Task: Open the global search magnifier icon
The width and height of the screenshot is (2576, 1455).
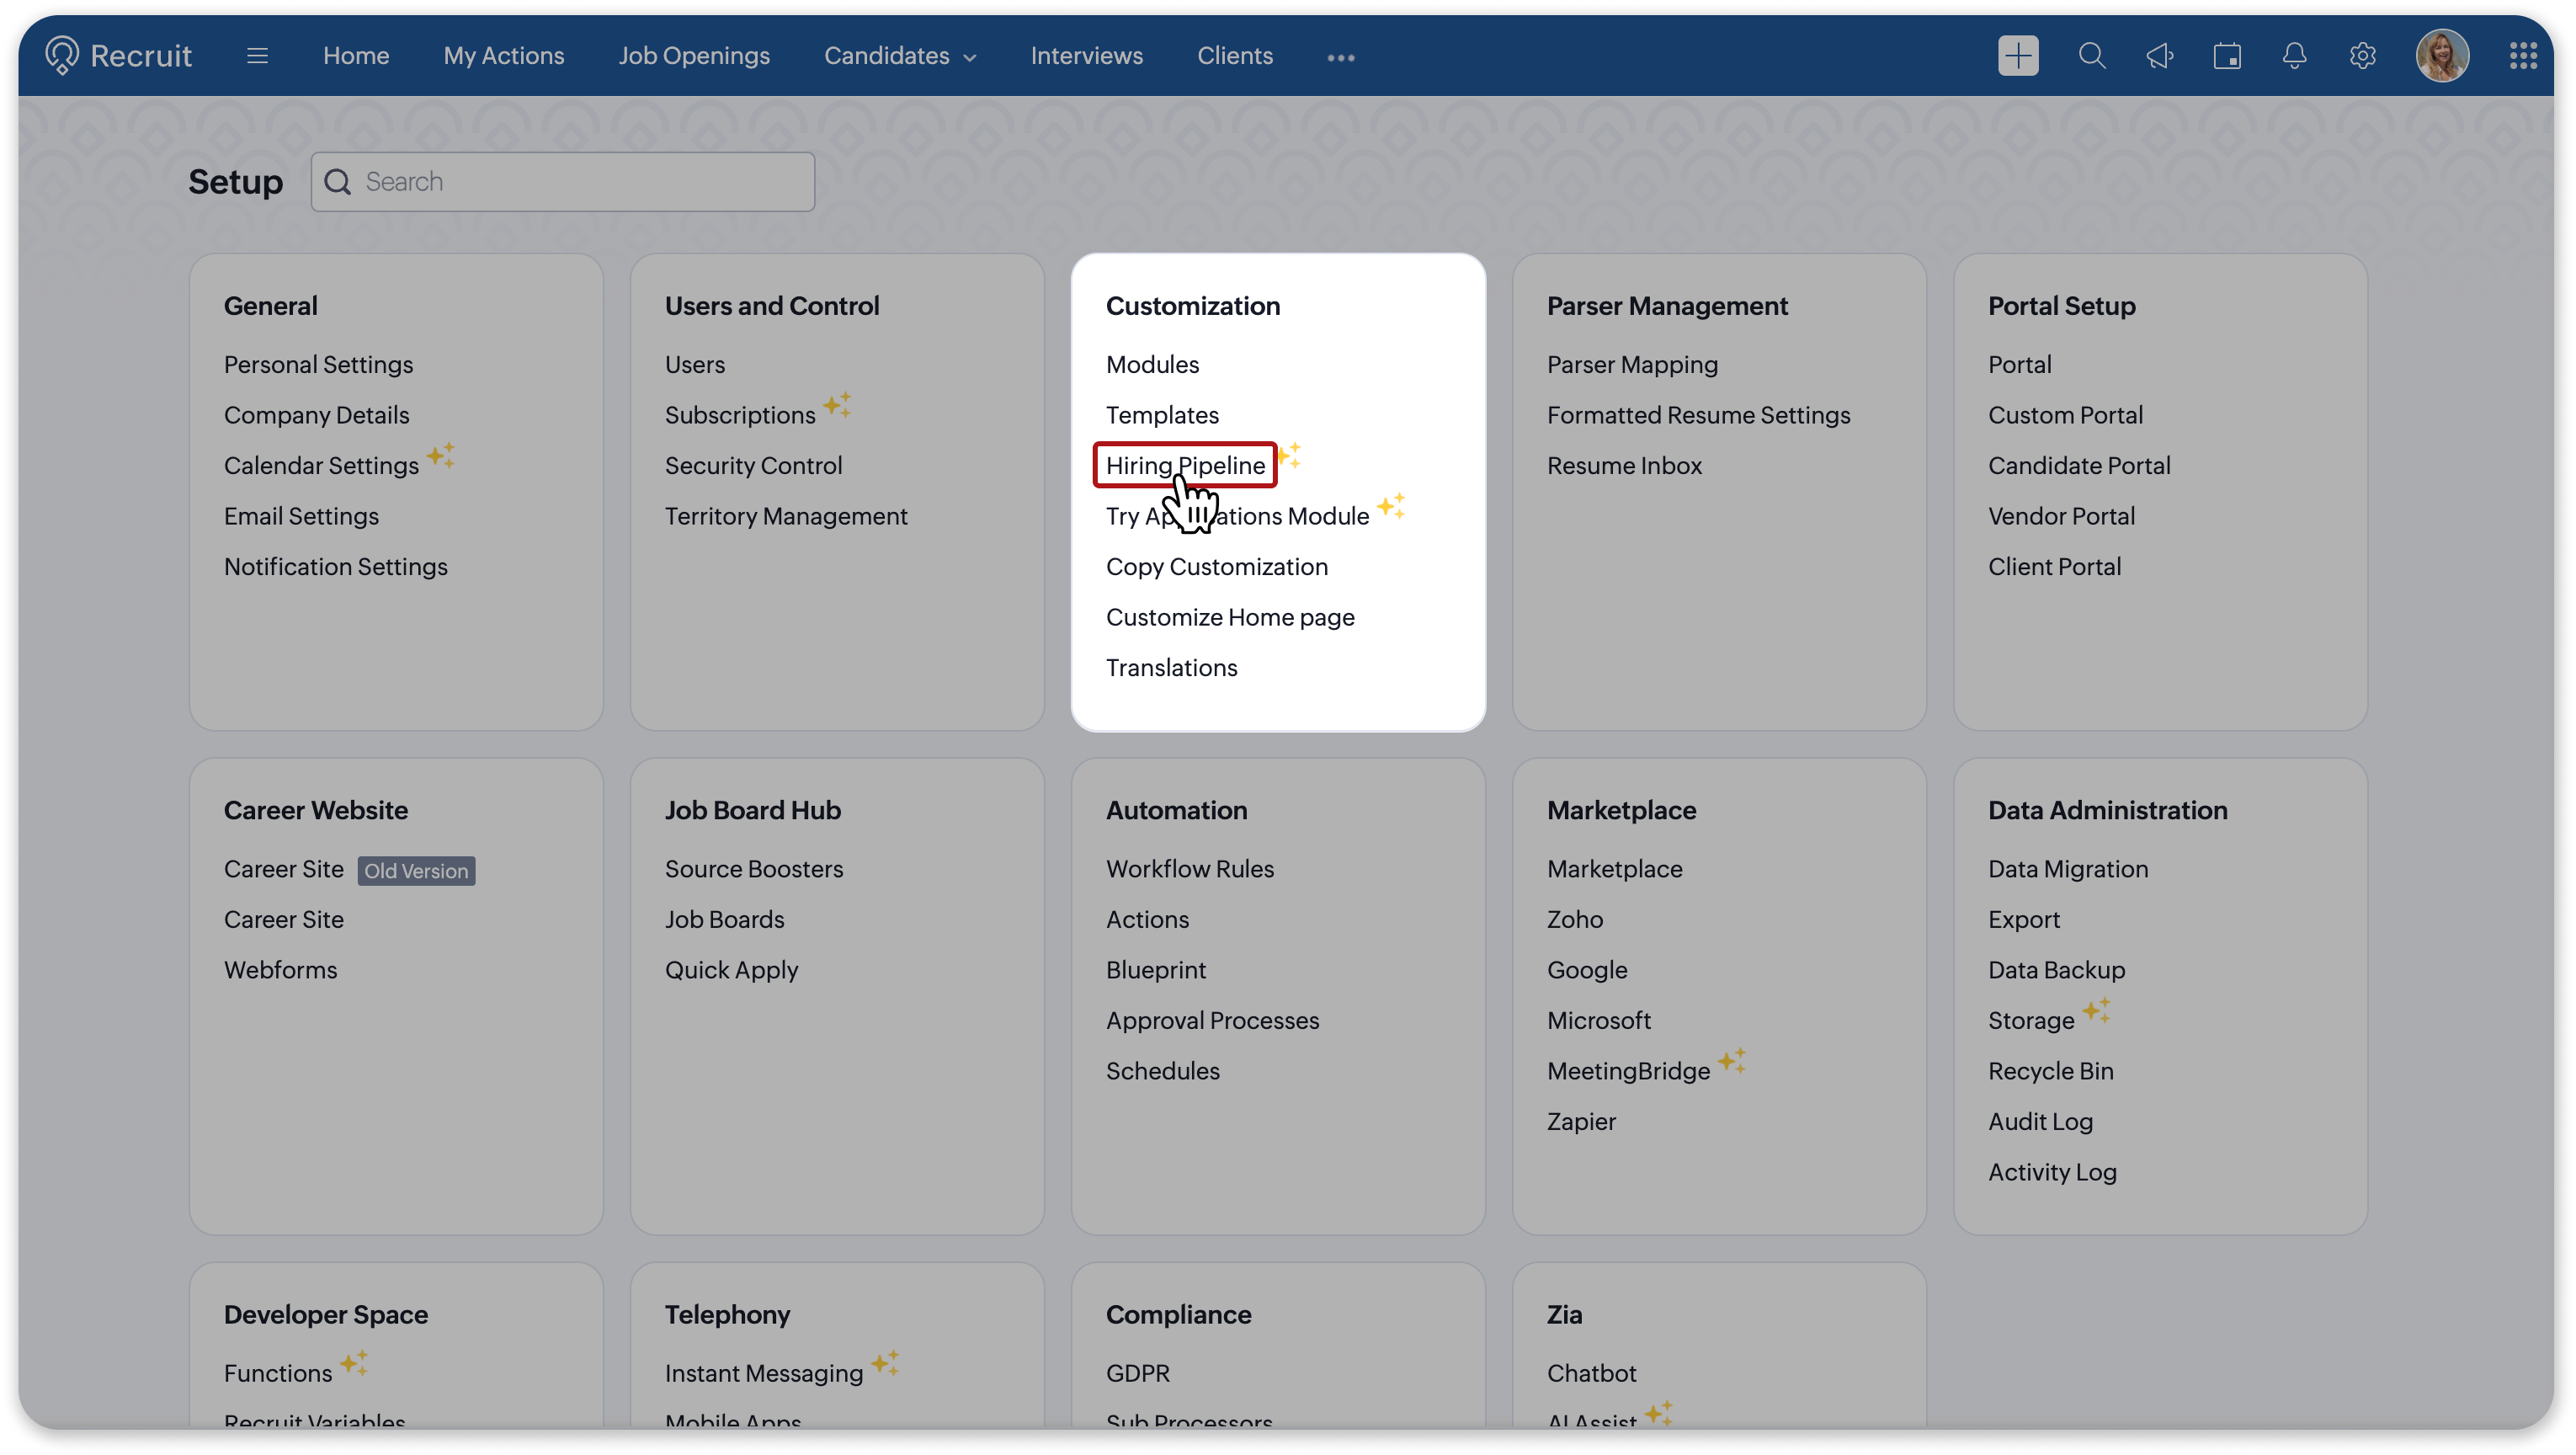Action: [x=2092, y=56]
